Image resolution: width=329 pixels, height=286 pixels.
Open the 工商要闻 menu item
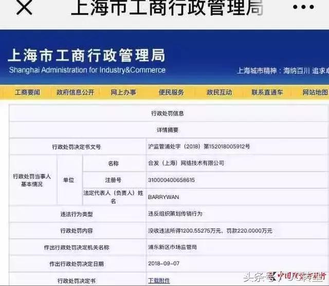[x=27, y=93]
